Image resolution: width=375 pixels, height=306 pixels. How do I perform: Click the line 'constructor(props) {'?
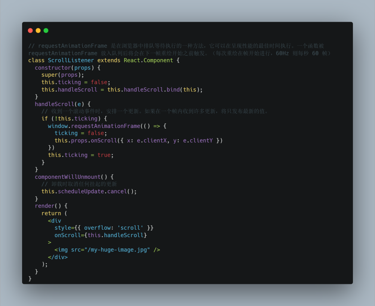(x=68, y=68)
